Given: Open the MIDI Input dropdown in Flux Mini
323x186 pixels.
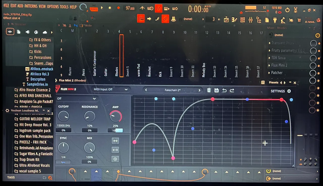Looking at the screenshot, I should coord(111,89).
